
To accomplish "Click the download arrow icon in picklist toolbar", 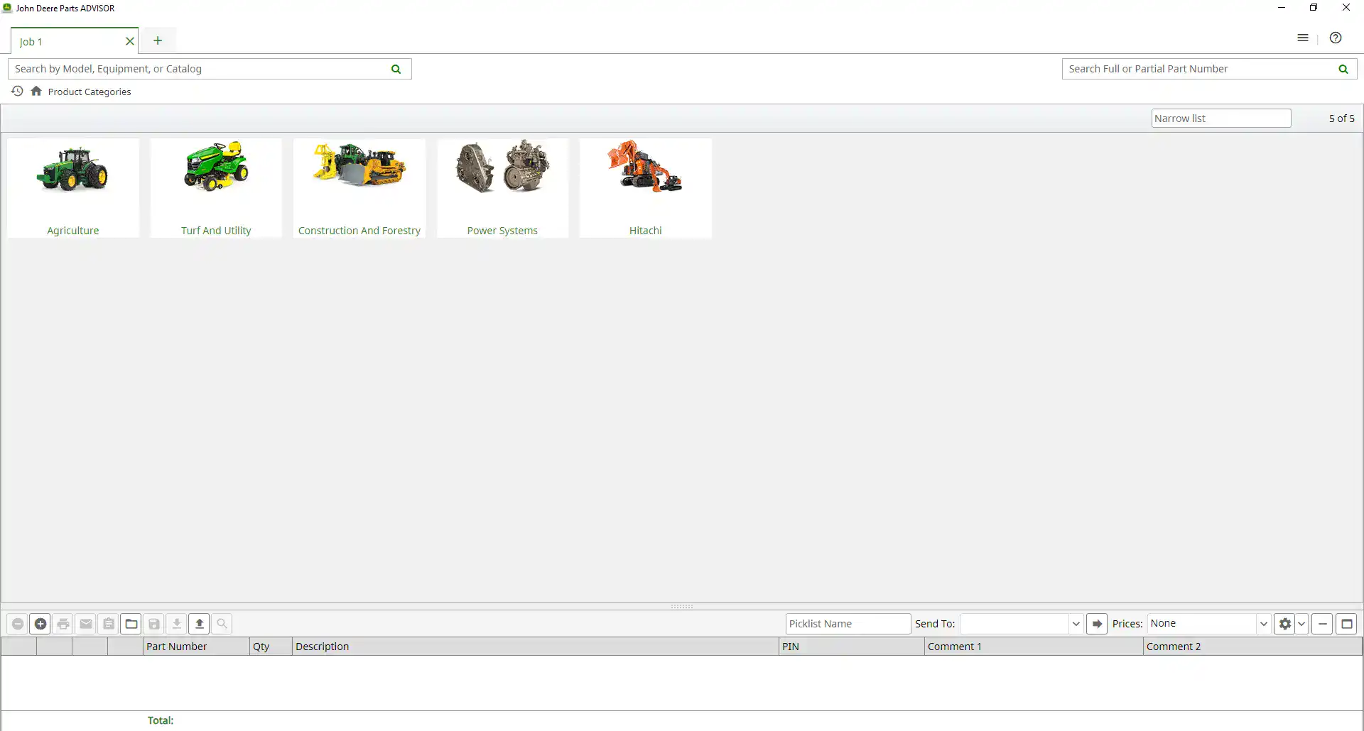I will pos(177,624).
